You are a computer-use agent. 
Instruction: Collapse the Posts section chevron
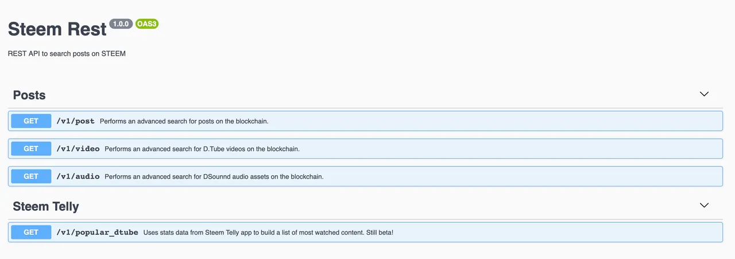[x=704, y=94]
